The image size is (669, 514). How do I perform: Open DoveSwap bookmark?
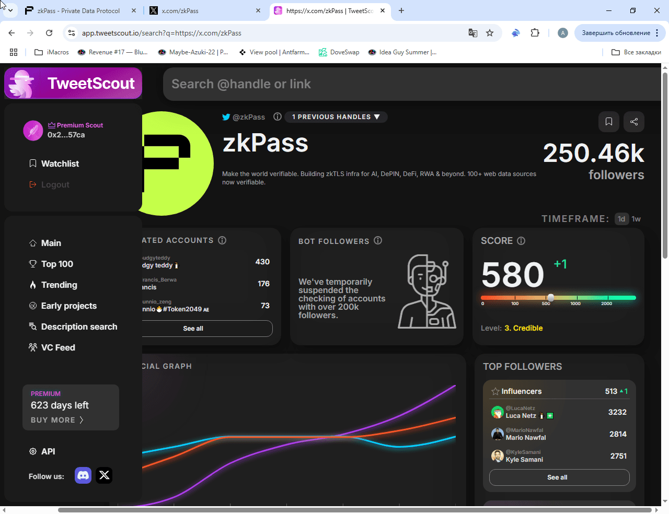point(339,52)
